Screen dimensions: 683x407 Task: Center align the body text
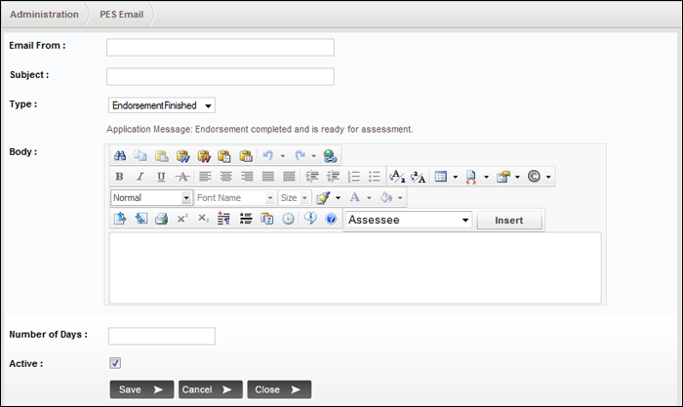(x=225, y=177)
